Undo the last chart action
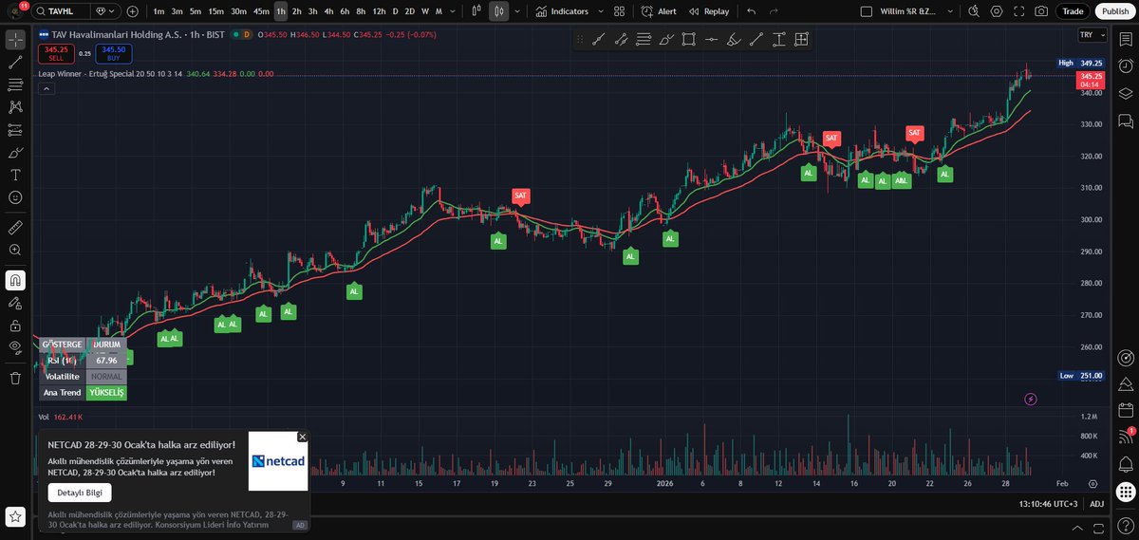 [x=752, y=11]
